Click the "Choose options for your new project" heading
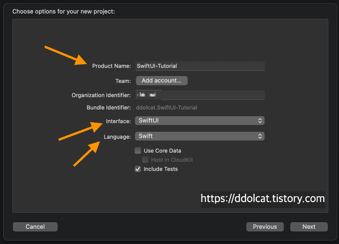 tap(64, 12)
